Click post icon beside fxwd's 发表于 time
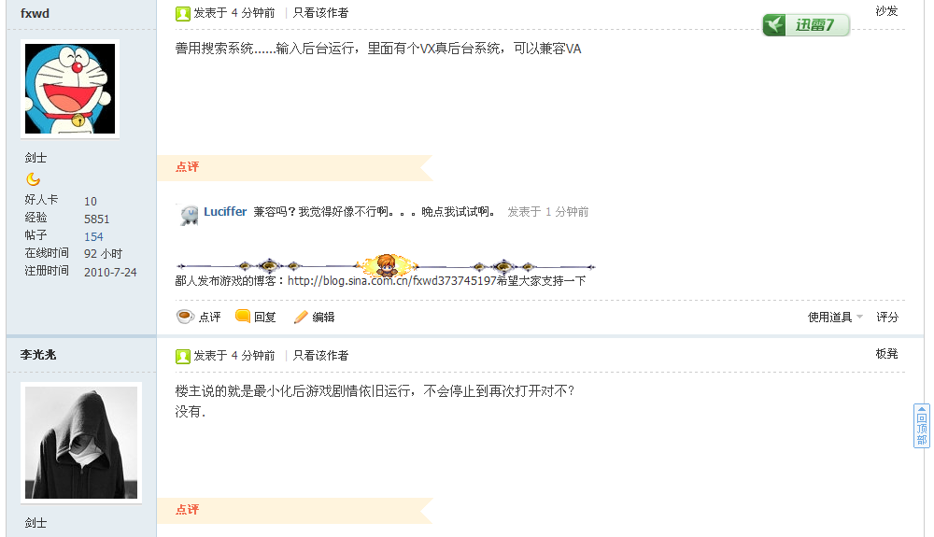 pyautogui.click(x=183, y=14)
